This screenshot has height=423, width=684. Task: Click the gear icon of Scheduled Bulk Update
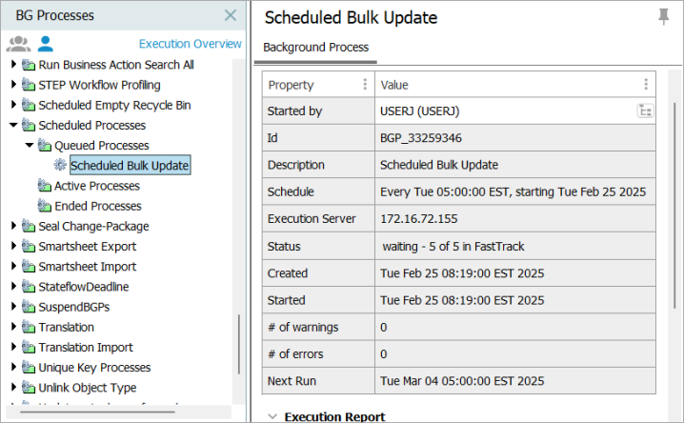tap(60, 165)
